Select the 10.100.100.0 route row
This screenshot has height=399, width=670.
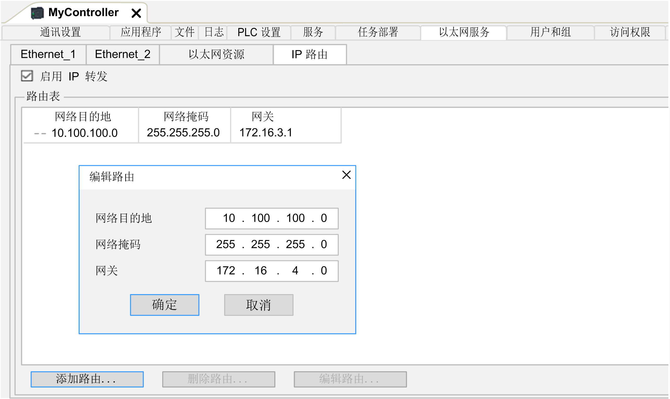tap(84, 133)
